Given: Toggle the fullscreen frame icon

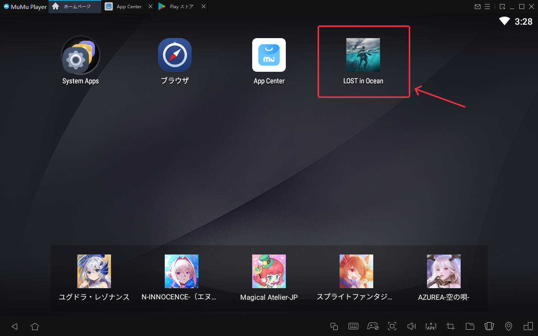Looking at the screenshot, I should [392, 326].
